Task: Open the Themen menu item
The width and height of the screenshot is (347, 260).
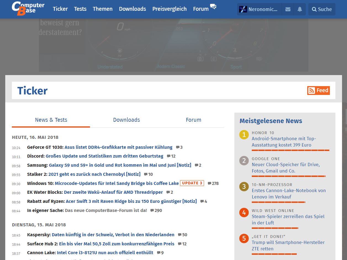Action: pos(102,9)
